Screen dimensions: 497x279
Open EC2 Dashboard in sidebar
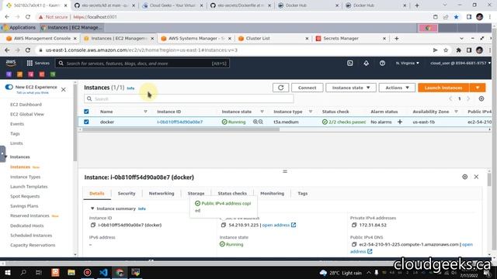coord(26,105)
